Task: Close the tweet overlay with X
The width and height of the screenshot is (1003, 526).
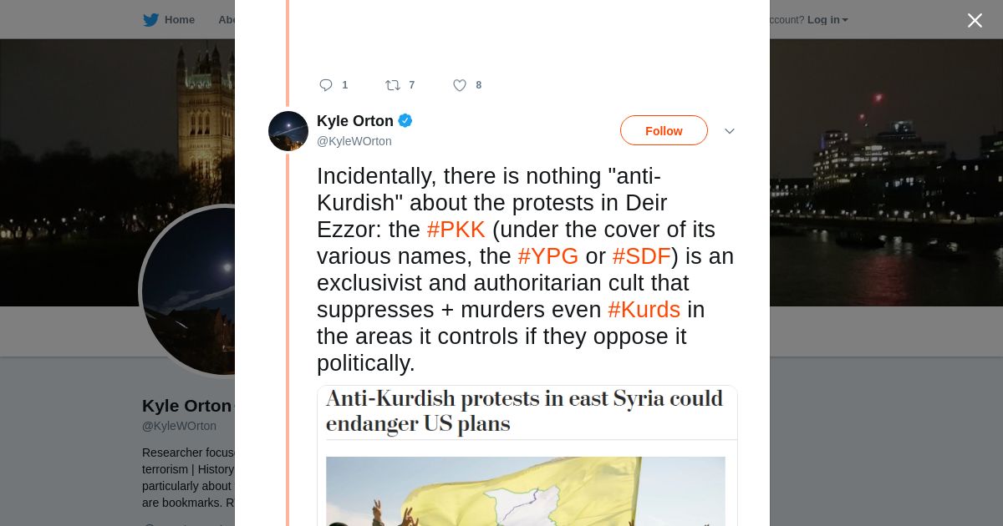Action: click(x=975, y=20)
